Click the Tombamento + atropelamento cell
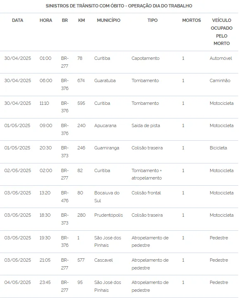Screen dimensions: 239x298 [147, 174]
